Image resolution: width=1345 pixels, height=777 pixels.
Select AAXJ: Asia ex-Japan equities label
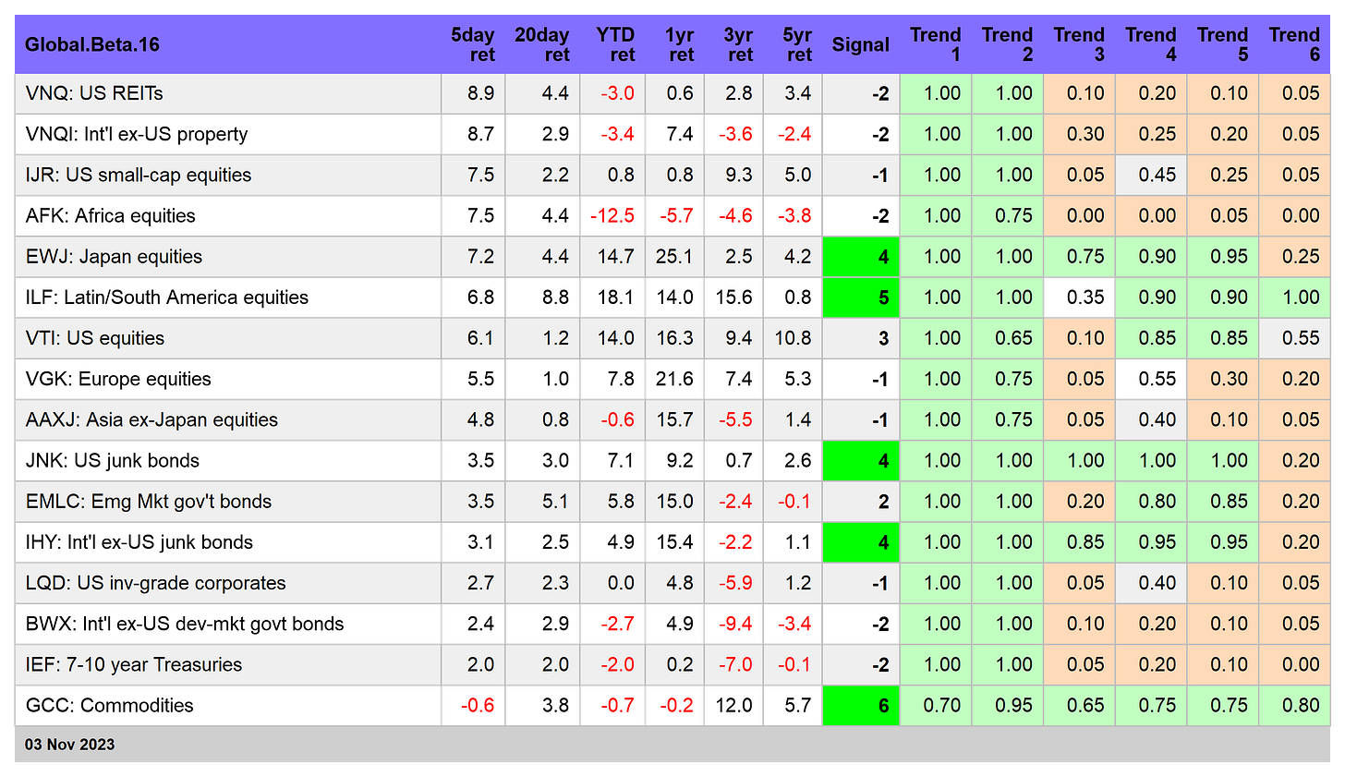[x=151, y=419]
